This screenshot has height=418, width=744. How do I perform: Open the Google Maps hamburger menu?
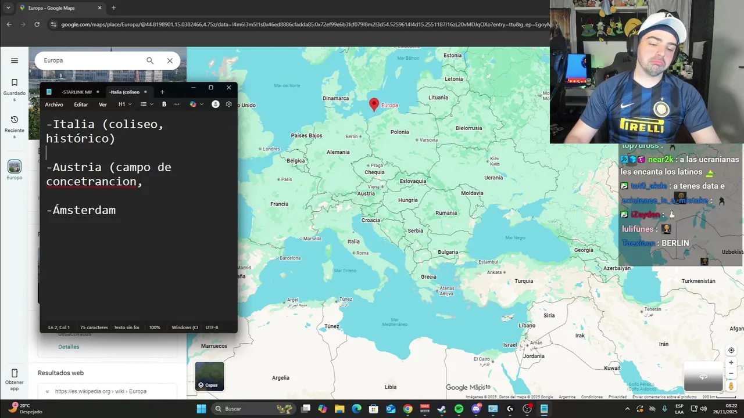15,60
